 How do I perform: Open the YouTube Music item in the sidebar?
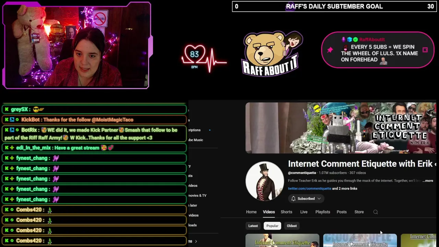point(195,140)
